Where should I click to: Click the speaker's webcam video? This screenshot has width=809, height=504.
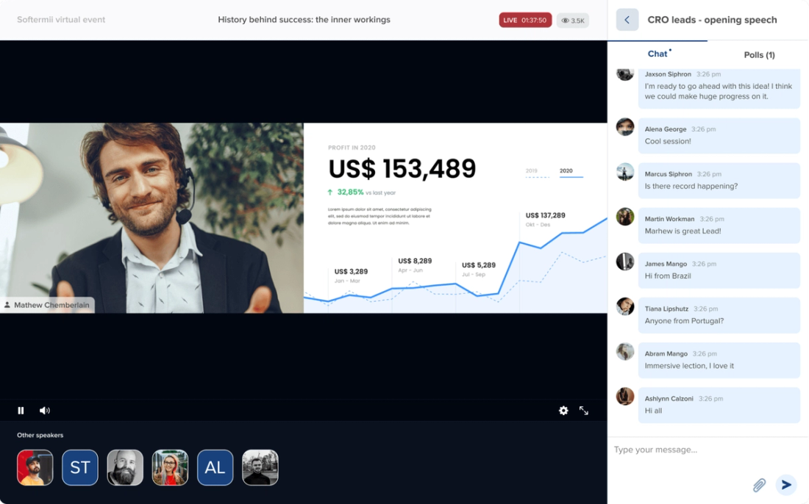tap(152, 217)
